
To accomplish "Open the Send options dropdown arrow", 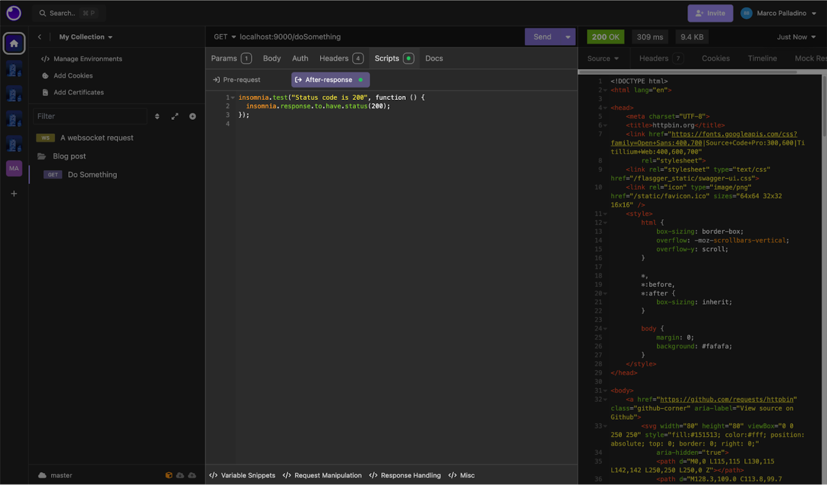I will pyautogui.click(x=568, y=36).
